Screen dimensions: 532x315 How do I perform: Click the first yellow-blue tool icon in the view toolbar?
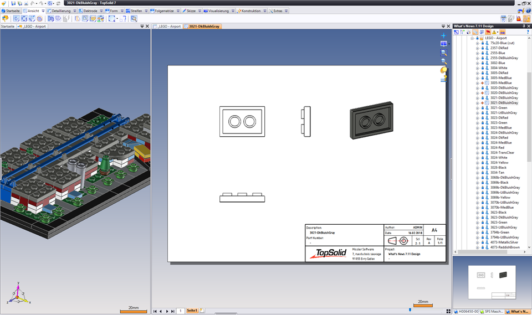(x=6, y=19)
